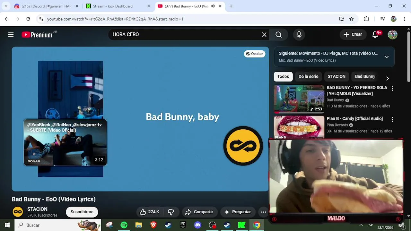Open Chrome three-dot main menu
Screen dimensions: 411x231
[x=404, y=19]
